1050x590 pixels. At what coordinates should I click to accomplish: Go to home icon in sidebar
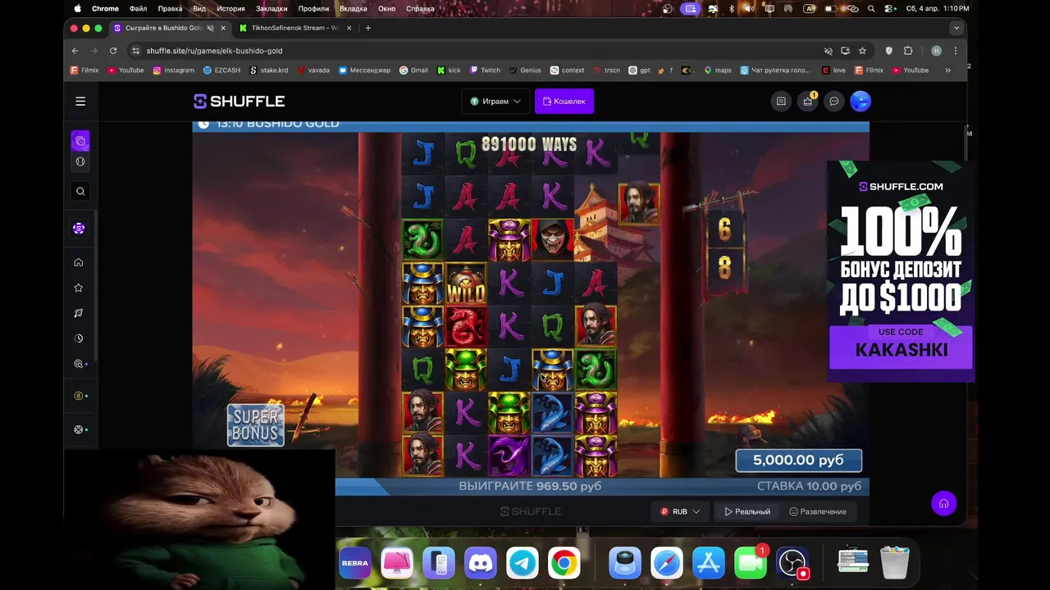79,262
